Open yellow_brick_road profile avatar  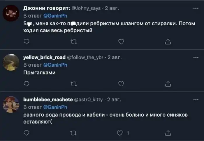(x=12, y=62)
